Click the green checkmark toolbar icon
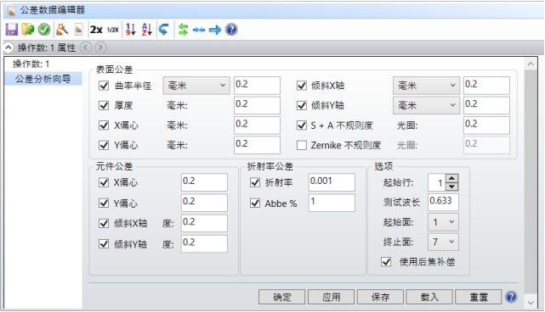The width and height of the screenshot is (545, 312). click(44, 30)
